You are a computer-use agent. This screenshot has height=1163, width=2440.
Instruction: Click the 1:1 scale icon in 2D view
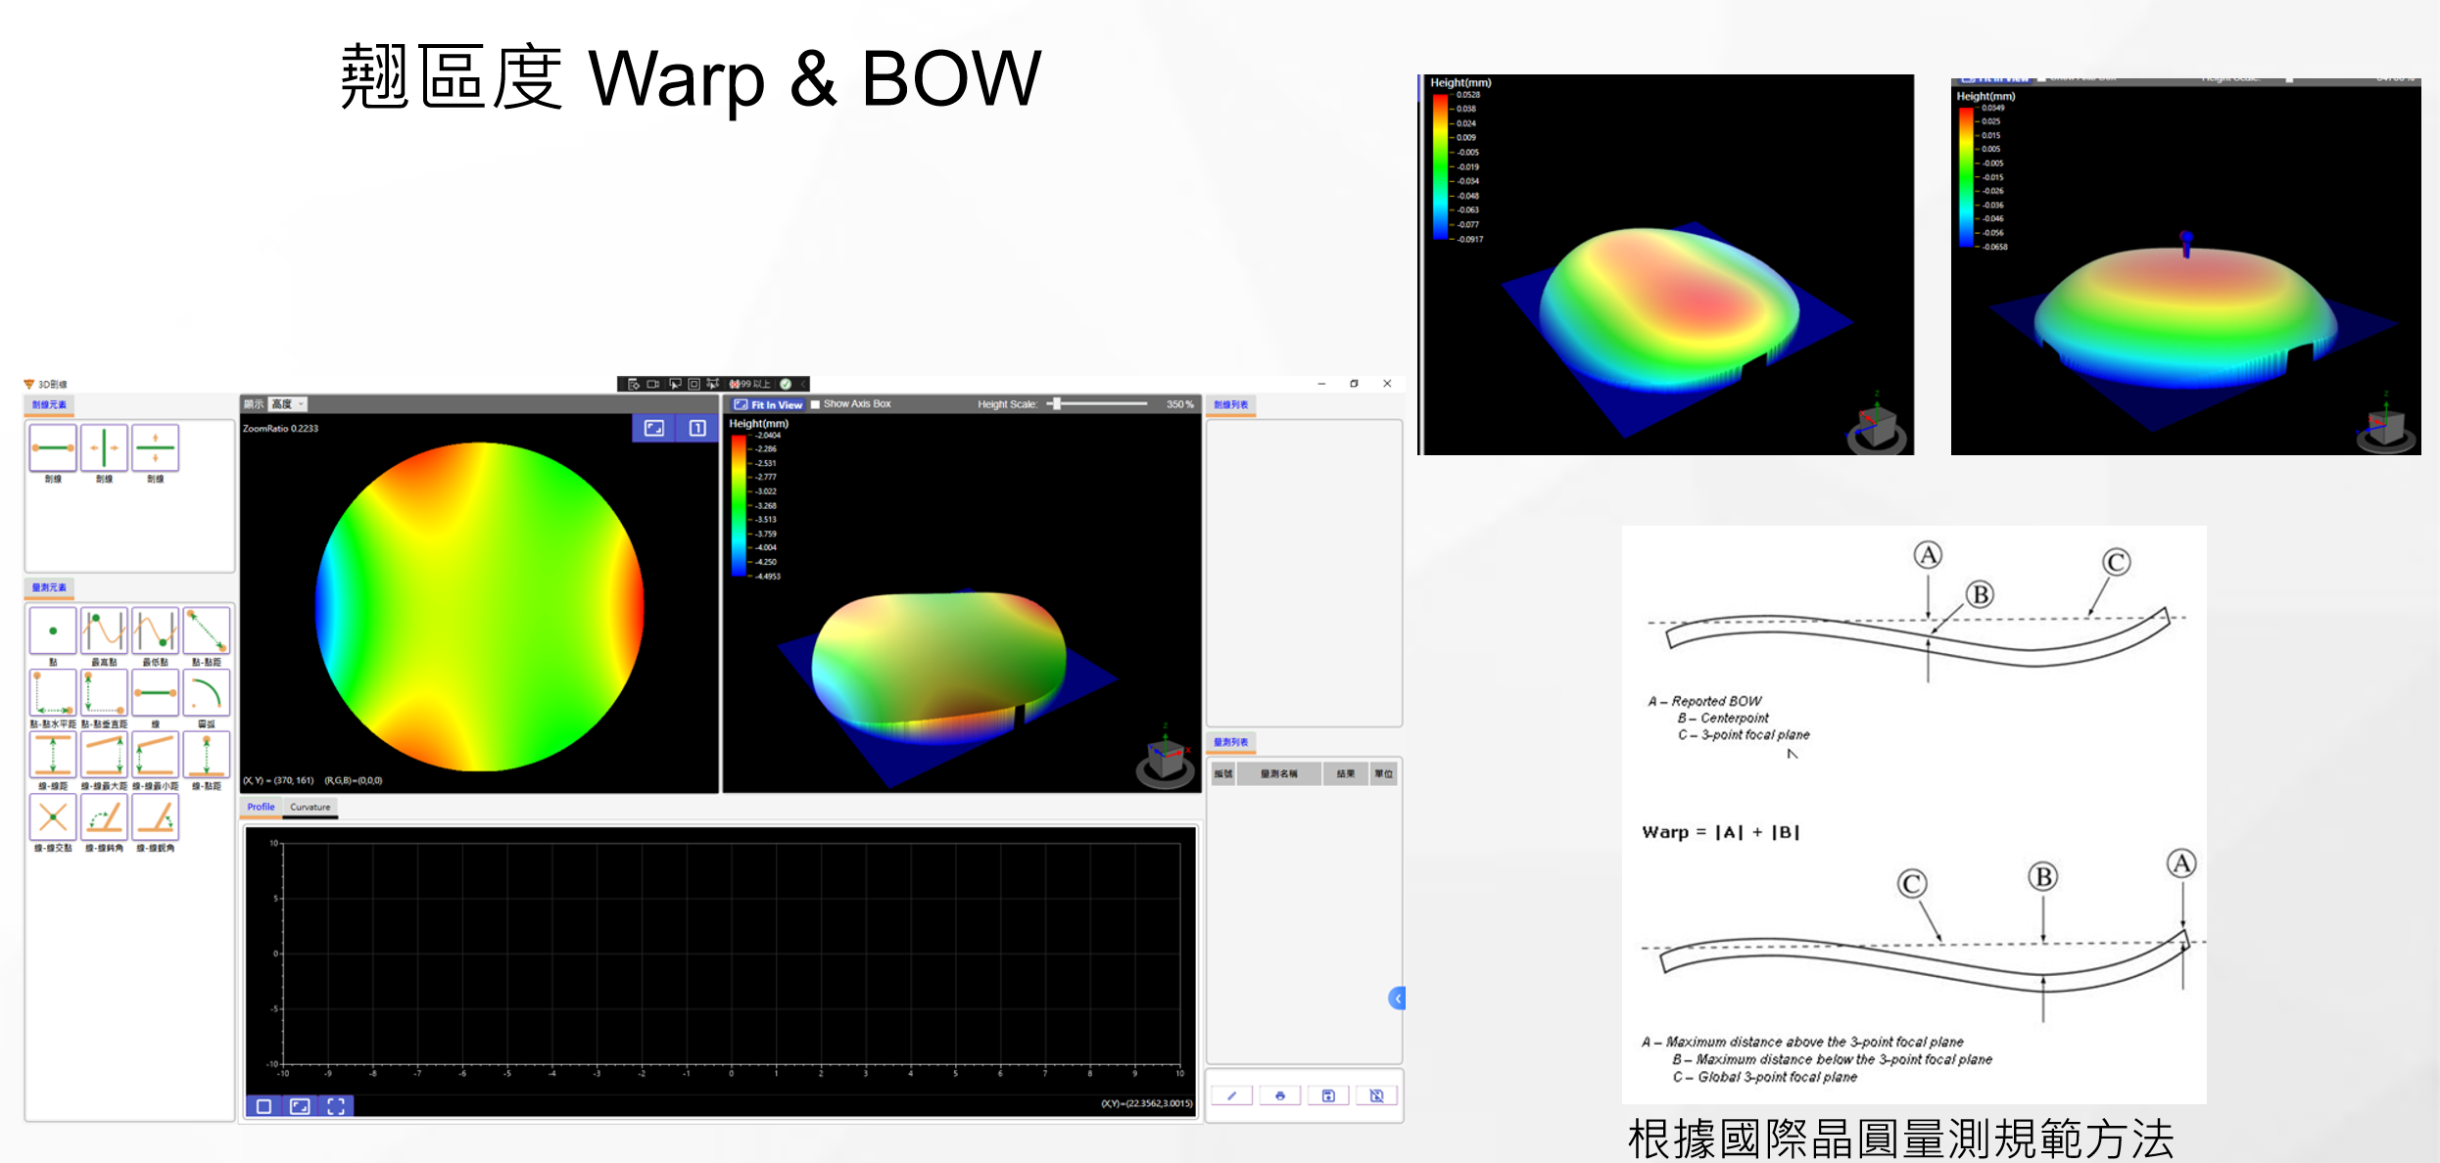[x=697, y=428]
